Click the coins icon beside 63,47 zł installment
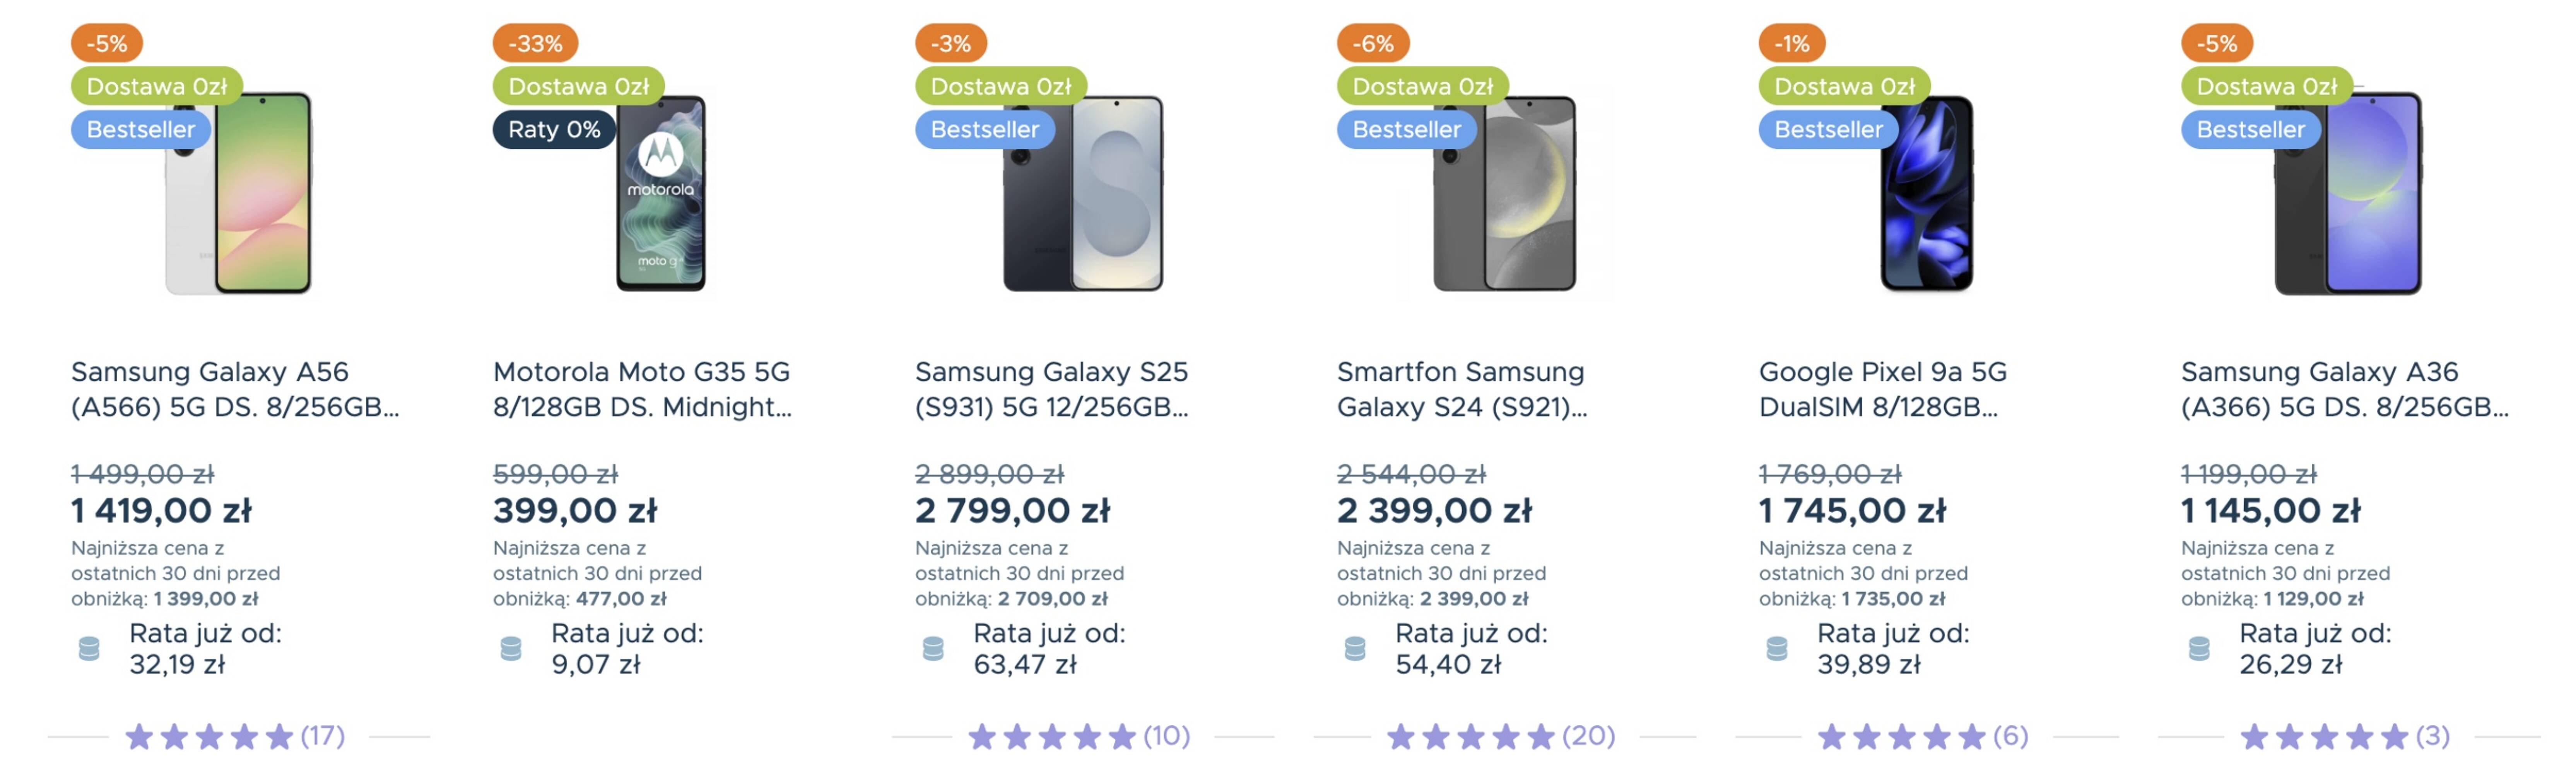This screenshot has width=2576, height=774. pos(933,649)
